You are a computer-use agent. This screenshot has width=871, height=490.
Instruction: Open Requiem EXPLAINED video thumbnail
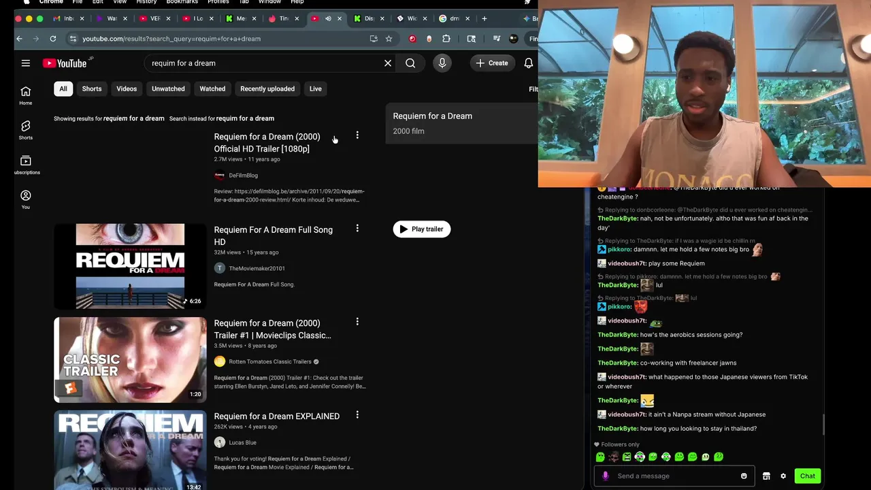coord(130,450)
